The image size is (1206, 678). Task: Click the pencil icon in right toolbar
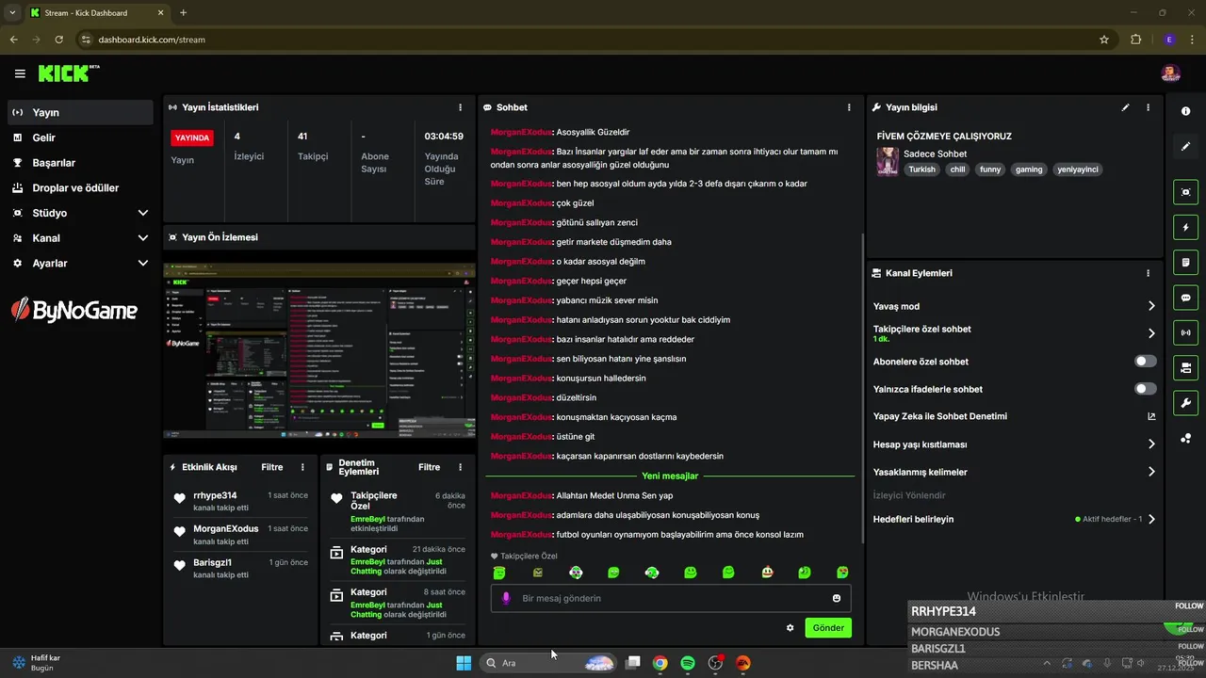[x=1185, y=147]
